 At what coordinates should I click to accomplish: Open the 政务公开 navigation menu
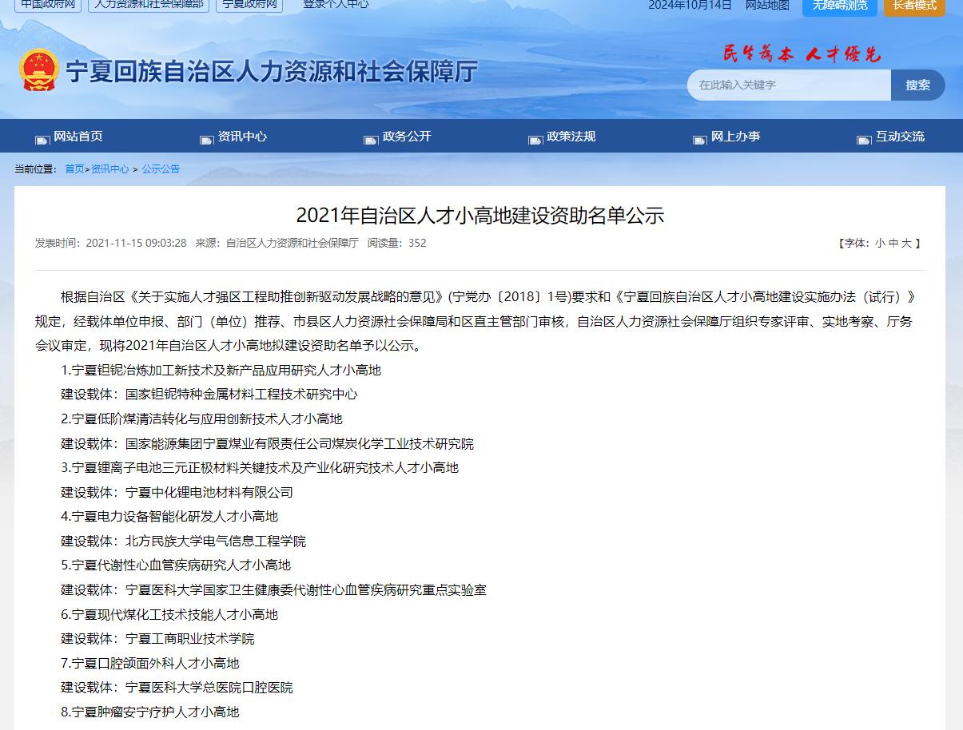(x=409, y=137)
